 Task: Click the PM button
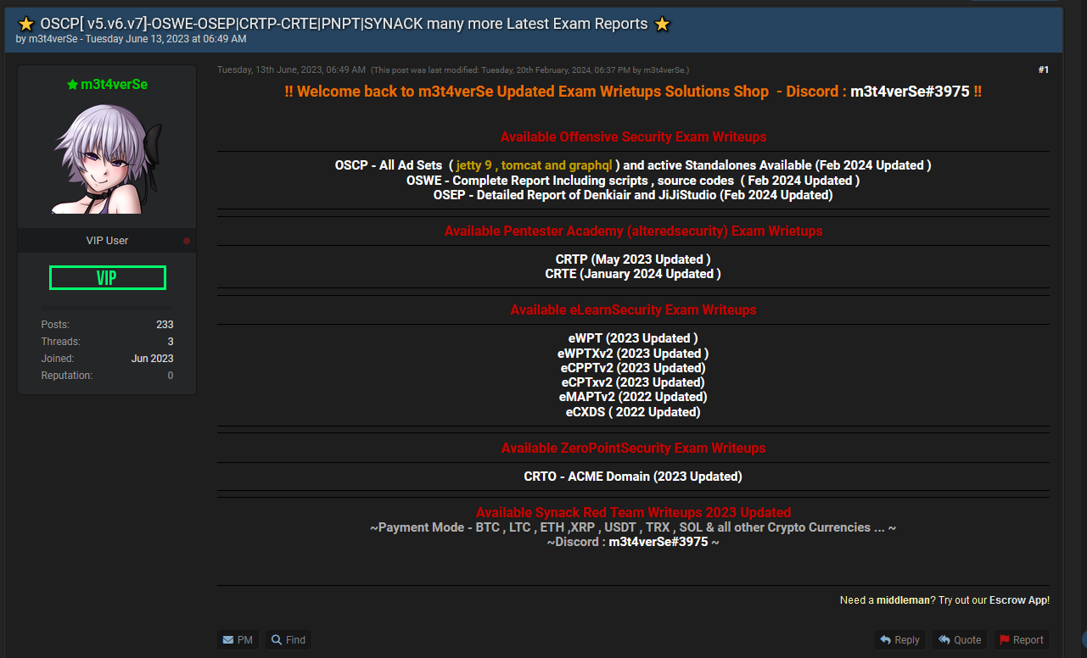238,639
